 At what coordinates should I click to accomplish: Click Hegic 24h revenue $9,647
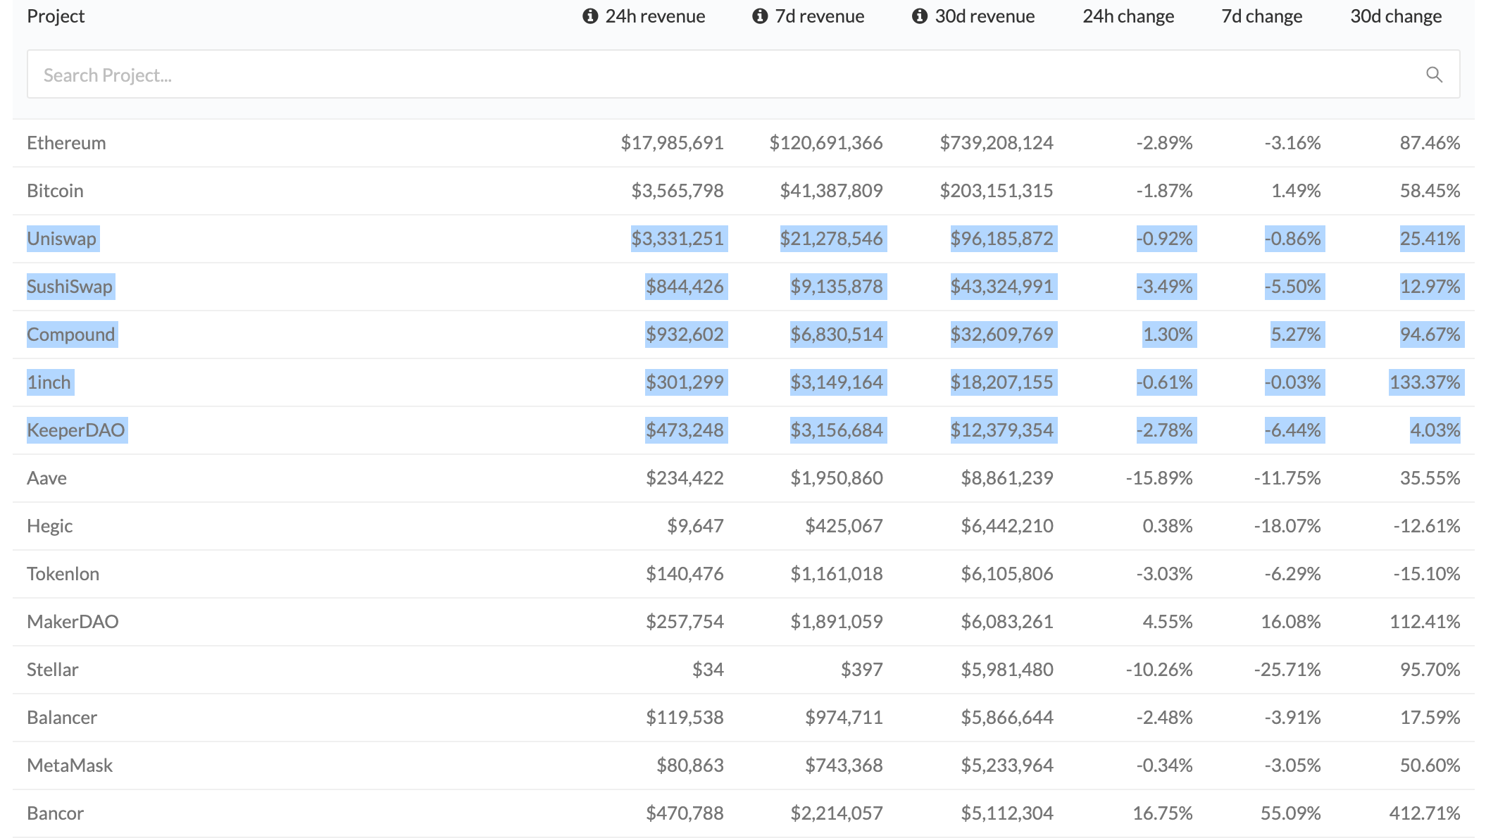(695, 526)
